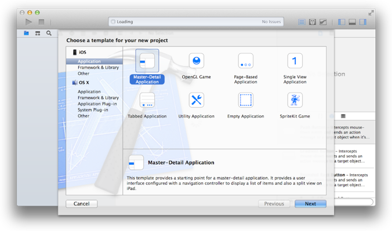Screen dimensions: 392x231
Task: Click the Previous button
Action: [274, 204]
